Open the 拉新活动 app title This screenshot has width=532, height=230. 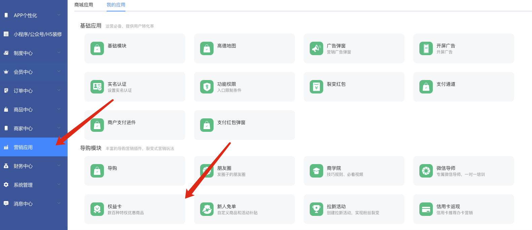click(x=336, y=206)
